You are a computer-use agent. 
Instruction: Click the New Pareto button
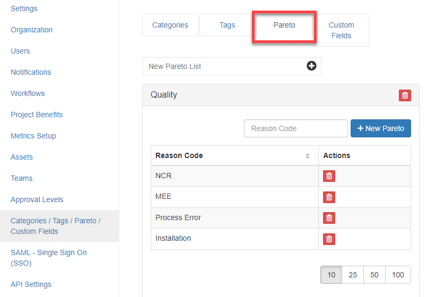pos(381,128)
